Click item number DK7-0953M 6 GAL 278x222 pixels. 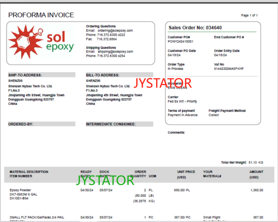(x=23, y=194)
